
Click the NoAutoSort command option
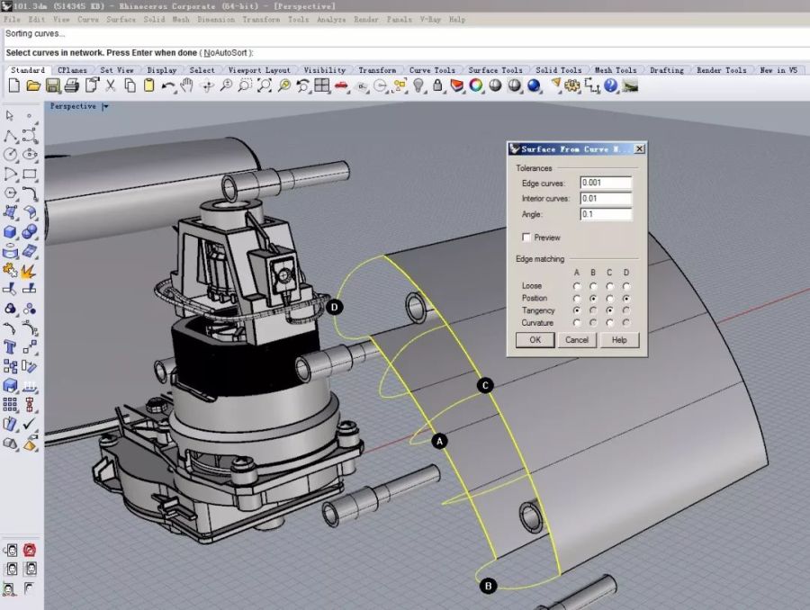(x=226, y=53)
